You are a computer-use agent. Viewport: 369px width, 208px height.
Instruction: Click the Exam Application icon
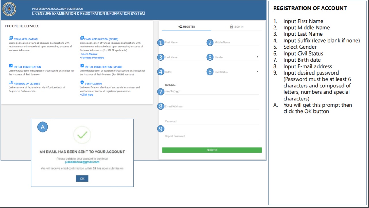(11, 38)
